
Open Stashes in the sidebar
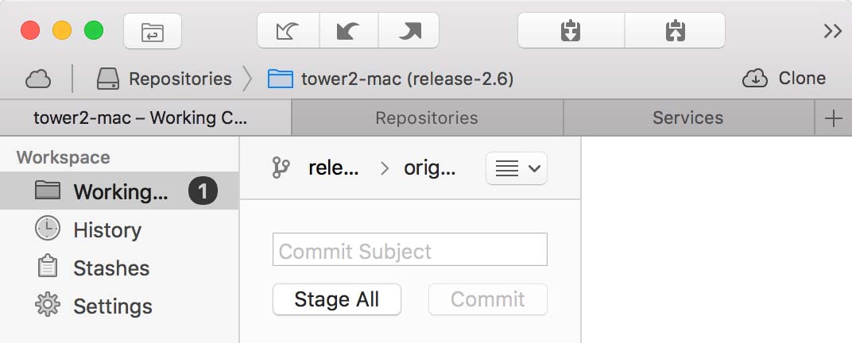(x=111, y=268)
